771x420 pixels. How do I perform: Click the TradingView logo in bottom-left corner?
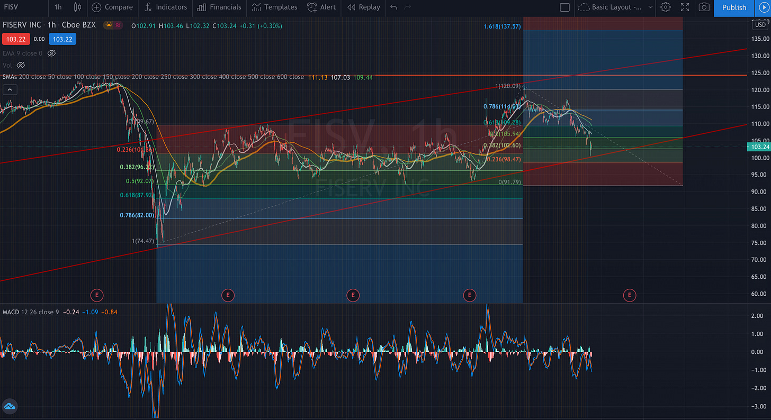point(9,407)
